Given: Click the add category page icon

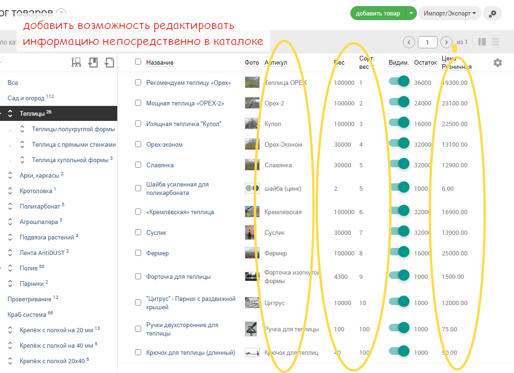Looking at the screenshot, I should (109, 62).
